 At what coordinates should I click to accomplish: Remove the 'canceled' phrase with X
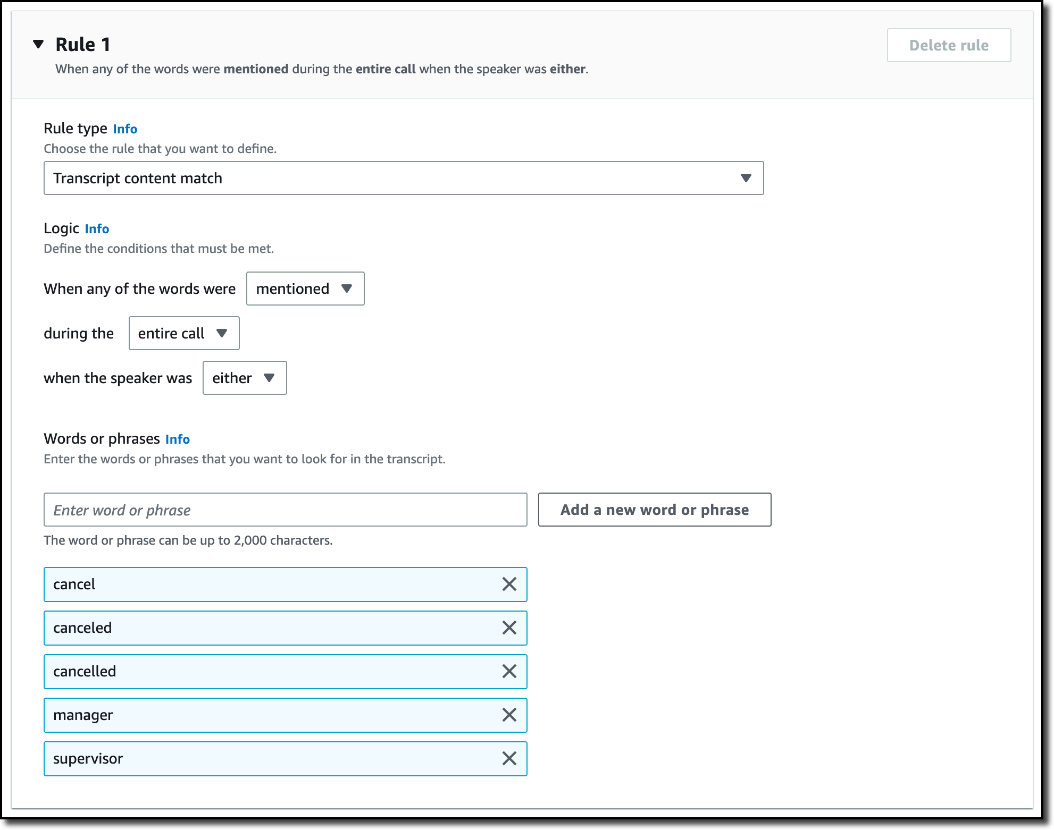[x=509, y=628]
